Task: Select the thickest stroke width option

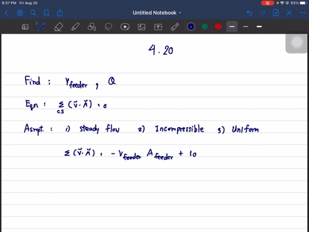Action: pyautogui.click(x=259, y=26)
